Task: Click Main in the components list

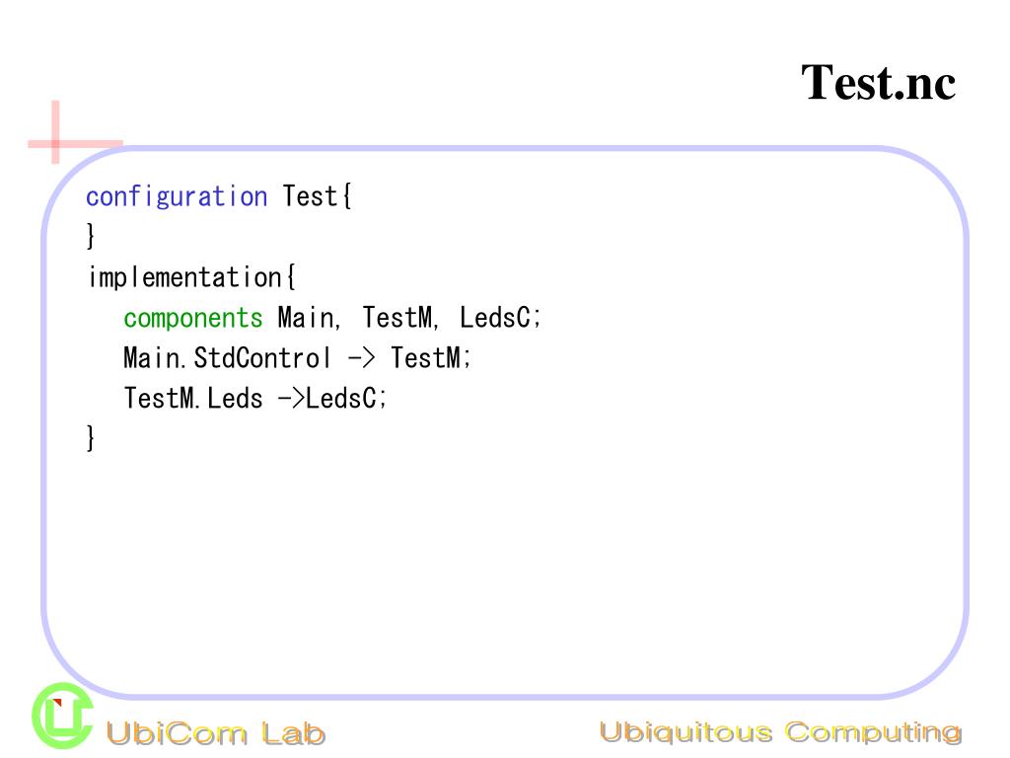Action: [306, 318]
